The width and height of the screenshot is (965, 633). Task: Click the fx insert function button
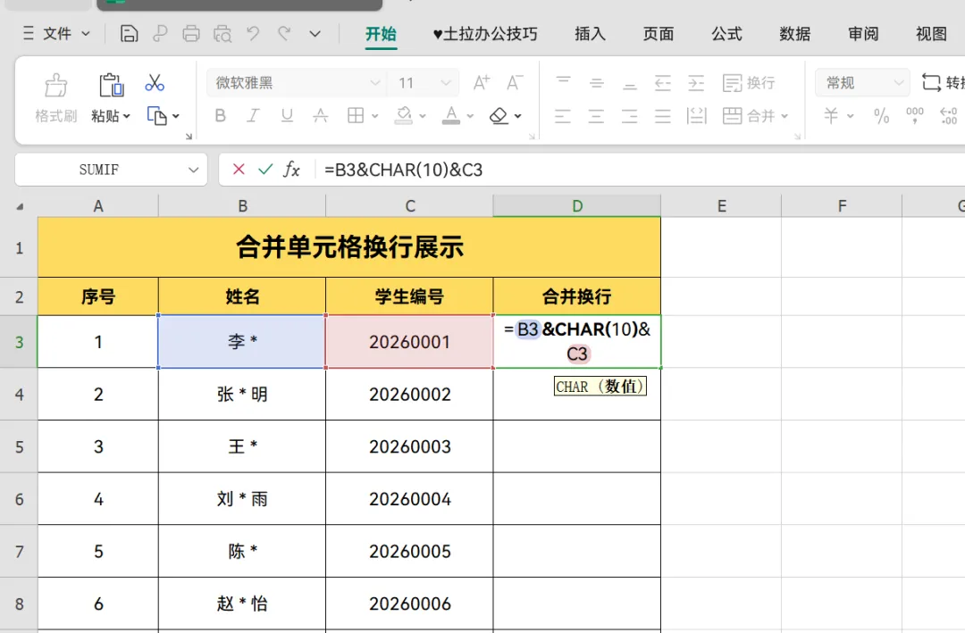click(291, 169)
